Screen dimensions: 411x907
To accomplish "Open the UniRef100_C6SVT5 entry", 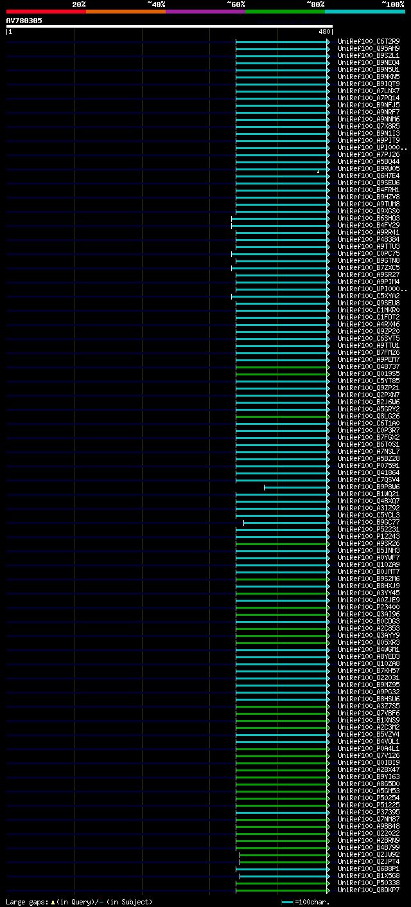I will tap(369, 338).
